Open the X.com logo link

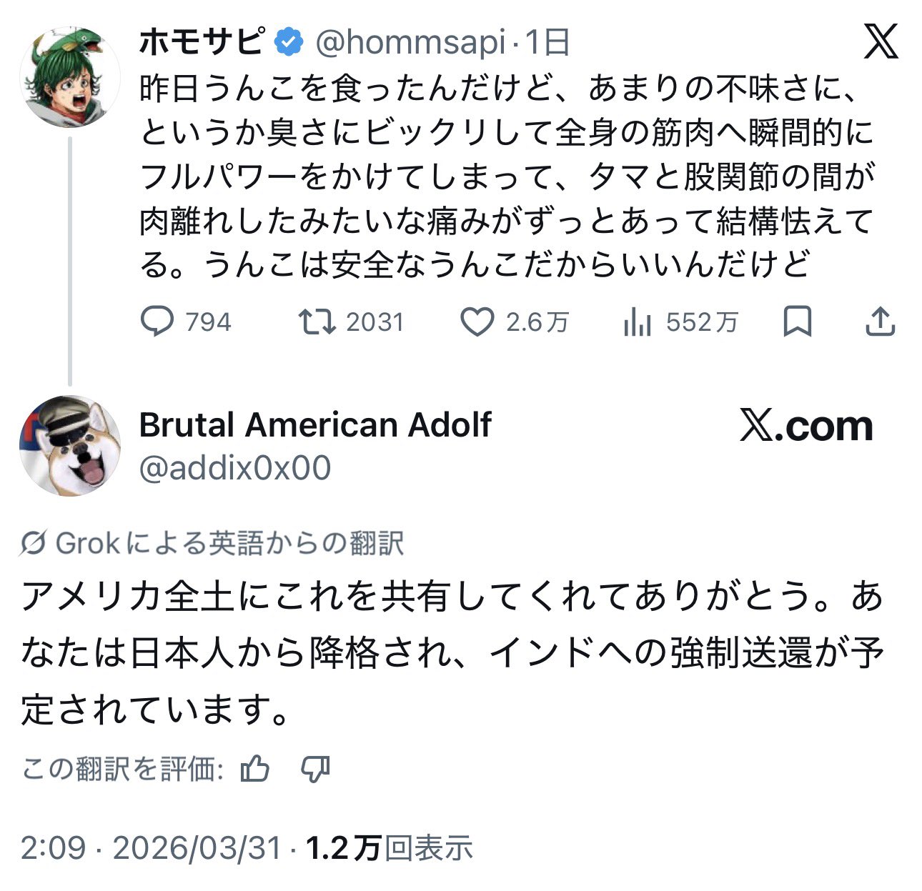point(806,427)
